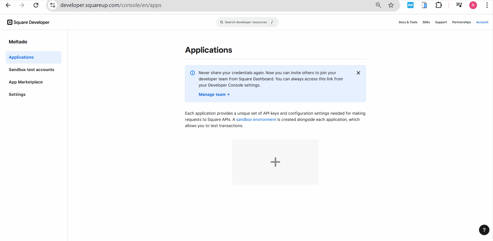Image resolution: width=493 pixels, height=241 pixels.
Task: Open the help question mark button
Action: click(x=484, y=230)
